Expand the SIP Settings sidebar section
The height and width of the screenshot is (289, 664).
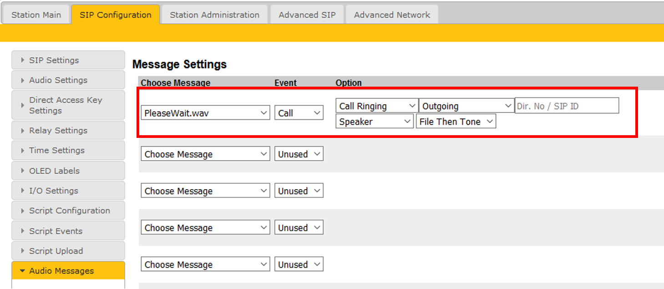coord(68,60)
